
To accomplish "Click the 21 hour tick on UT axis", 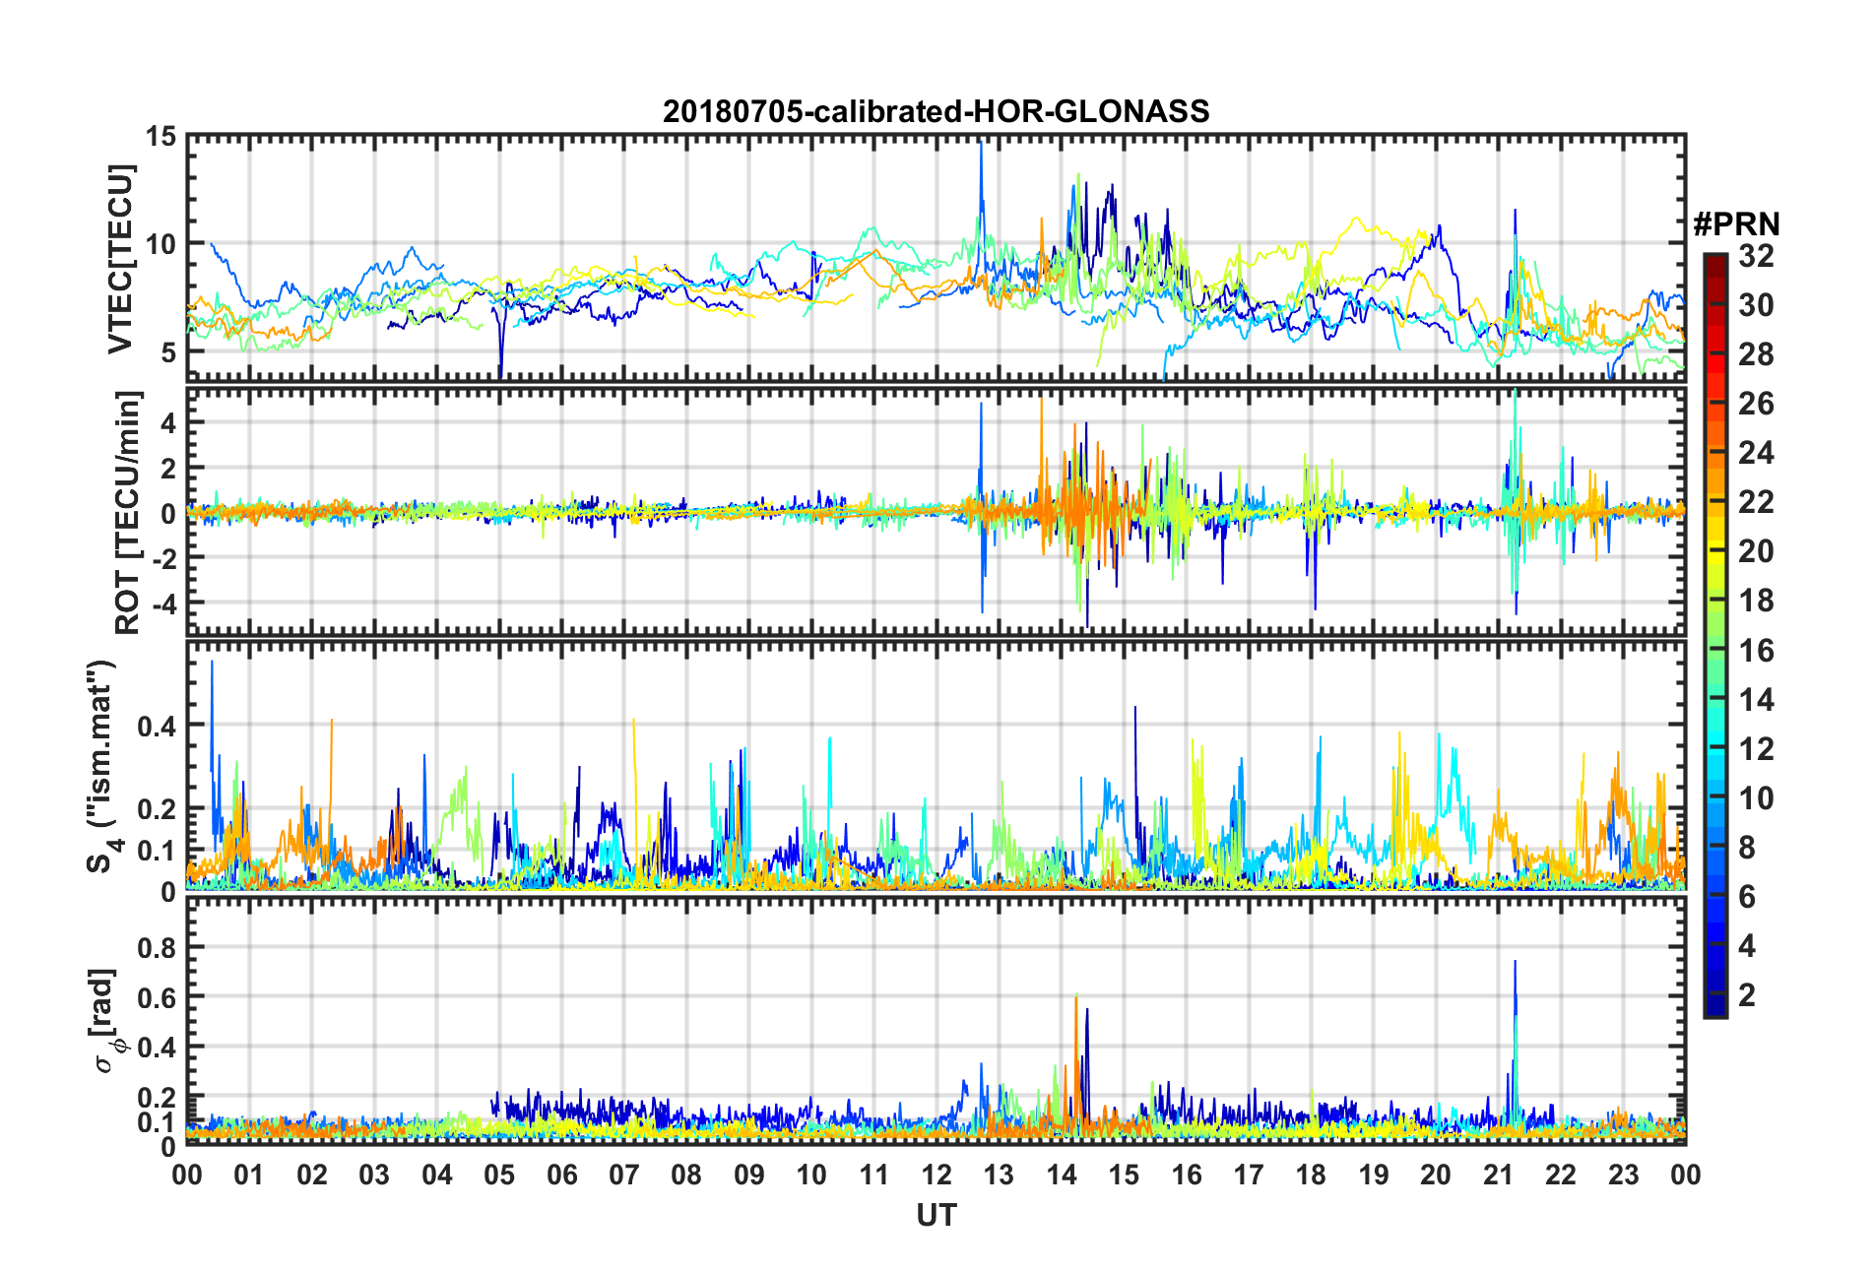I will (x=1498, y=1175).
